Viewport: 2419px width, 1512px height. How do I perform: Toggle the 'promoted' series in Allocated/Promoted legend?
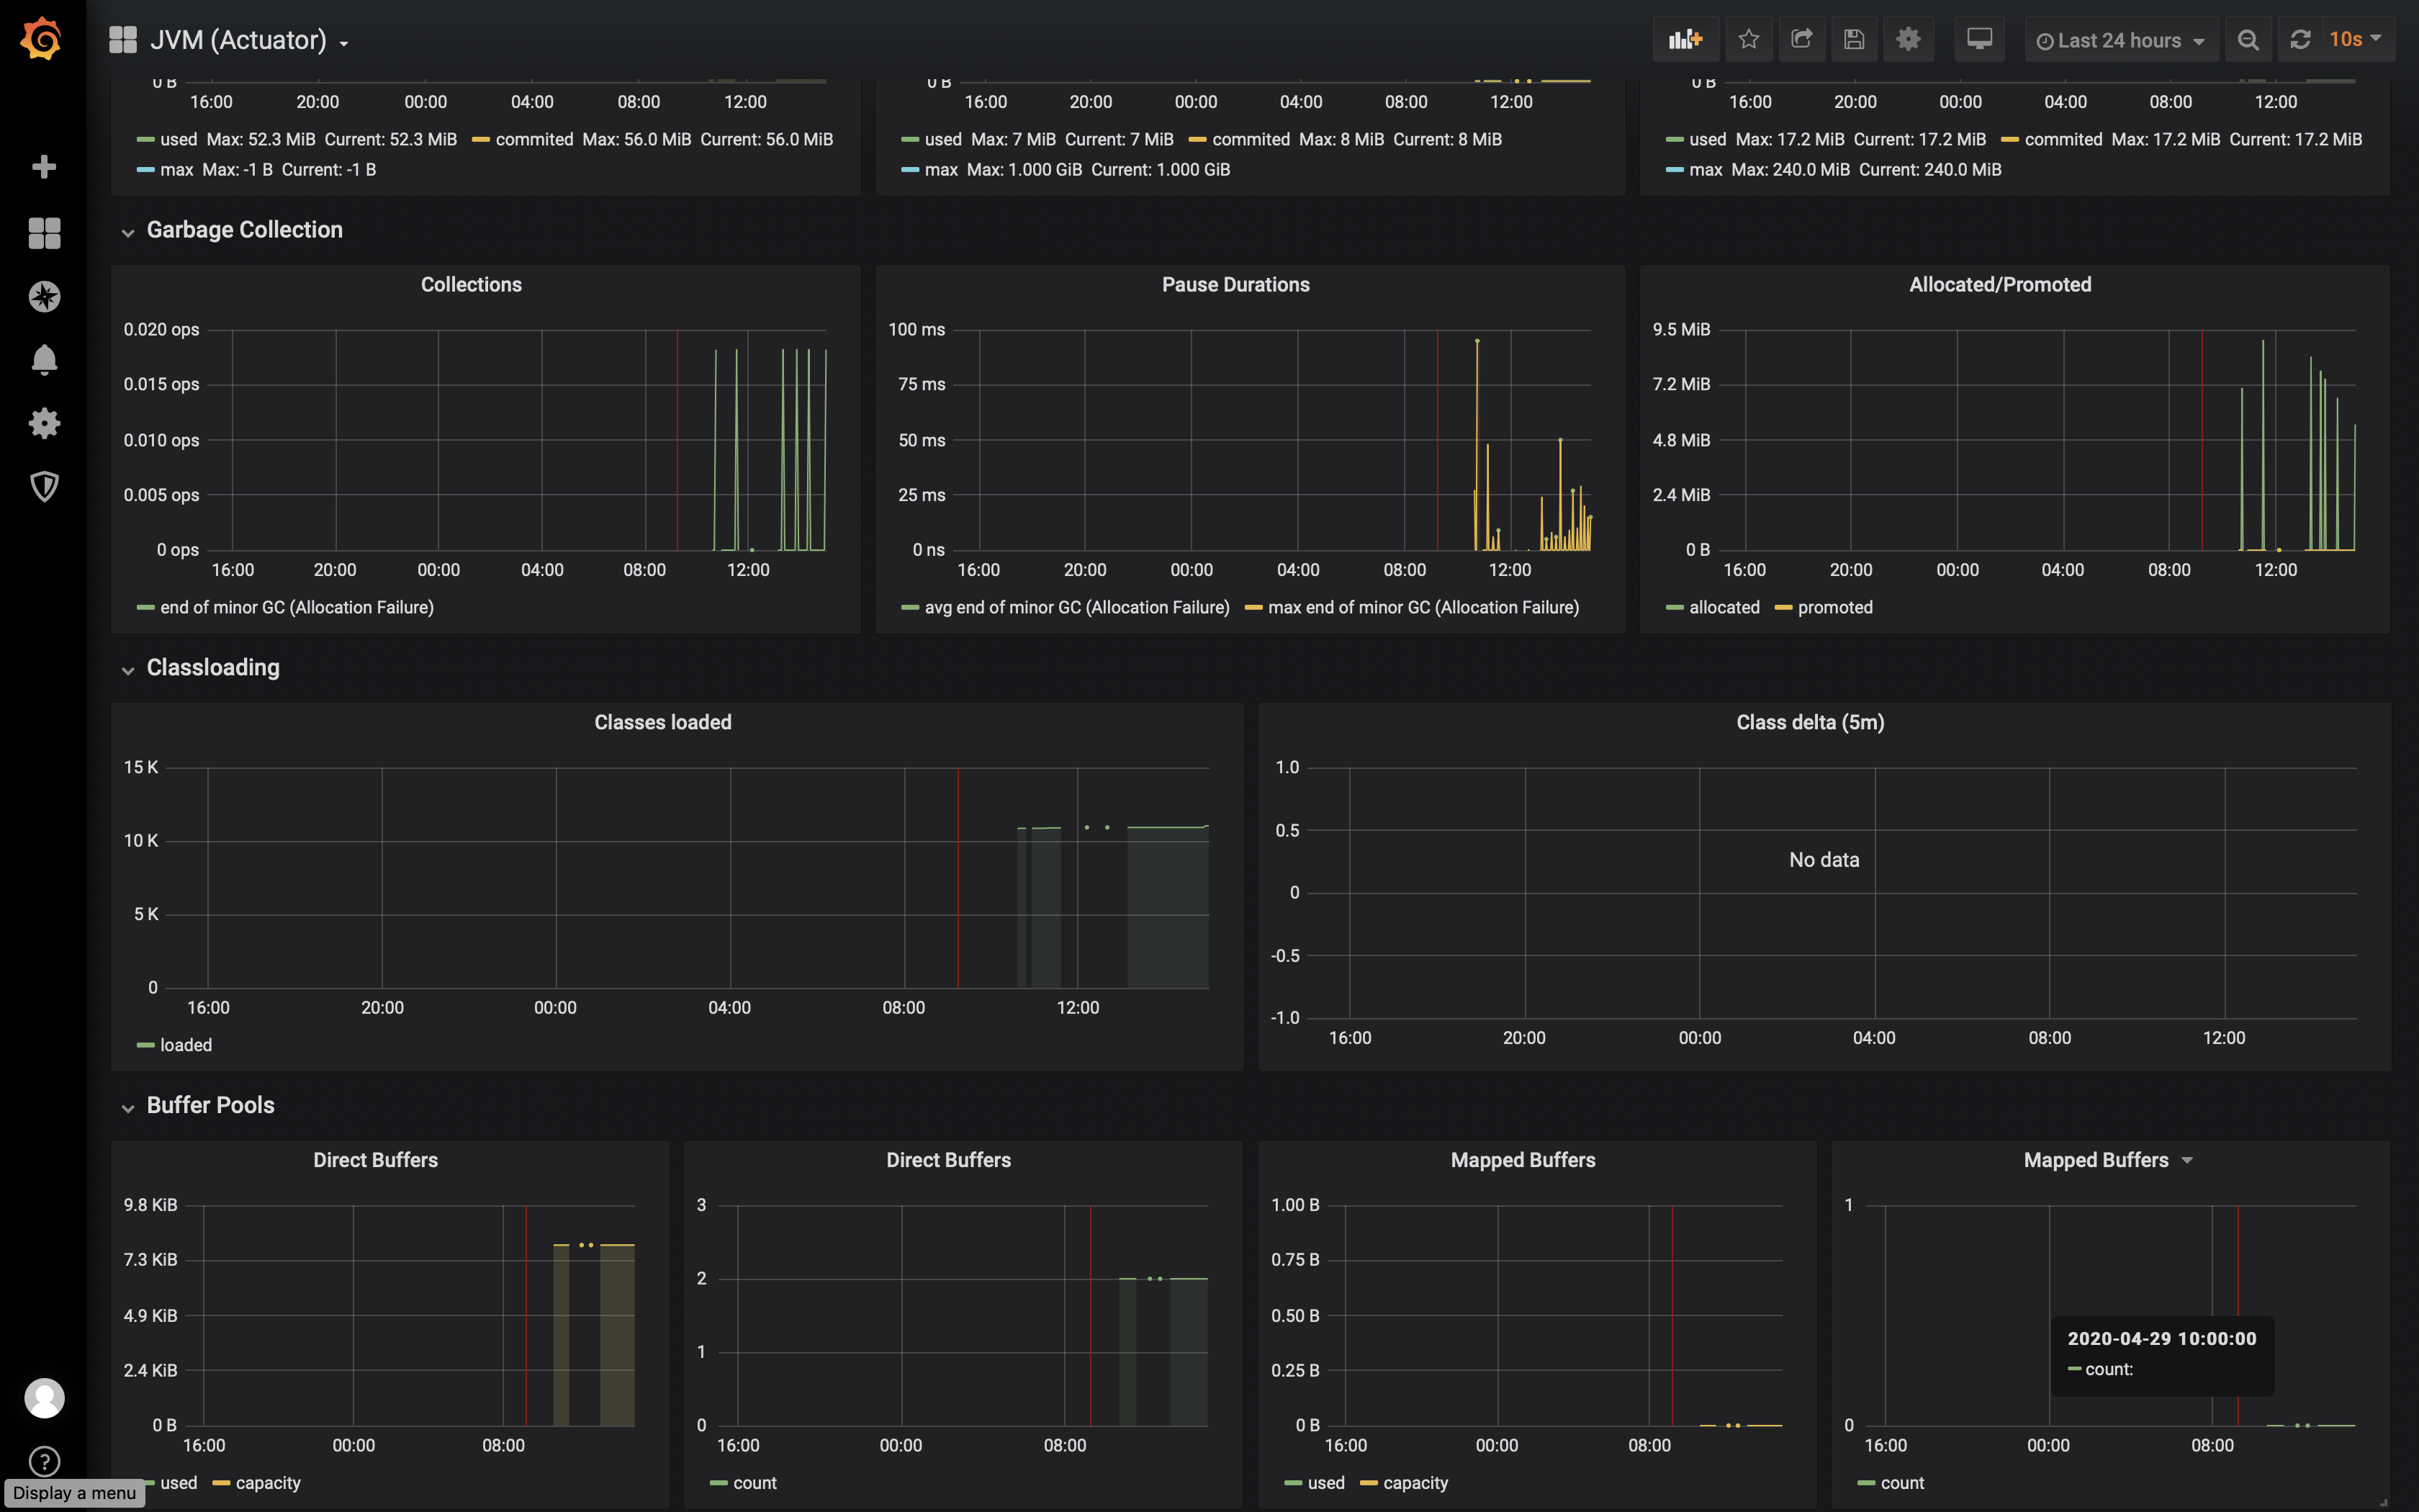1834,607
